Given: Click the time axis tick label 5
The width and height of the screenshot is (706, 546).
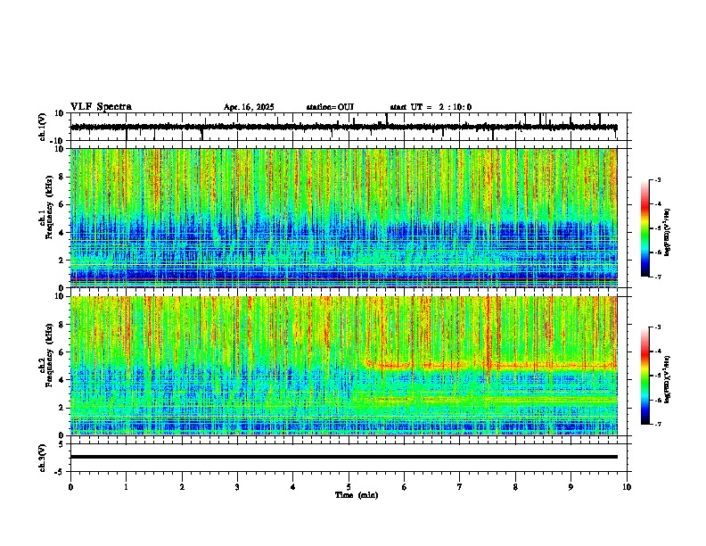Looking at the screenshot, I should coord(349,487).
